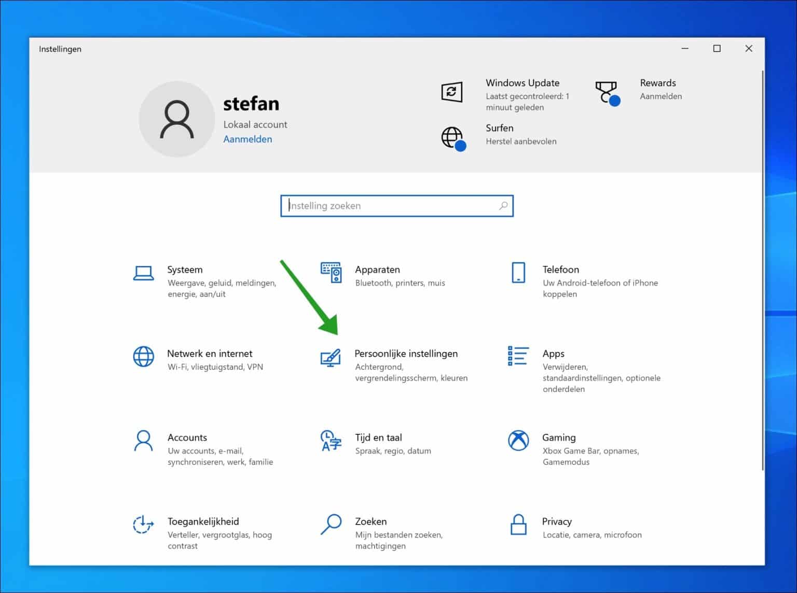Select the Apparaten keyboard icon
797x593 pixels.
coord(332,273)
